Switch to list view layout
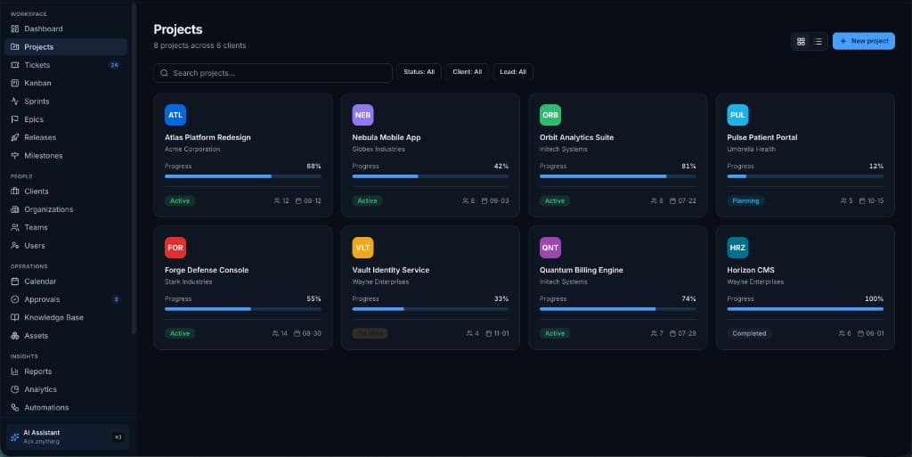Viewport: 912px width, 457px height. pyautogui.click(x=818, y=41)
